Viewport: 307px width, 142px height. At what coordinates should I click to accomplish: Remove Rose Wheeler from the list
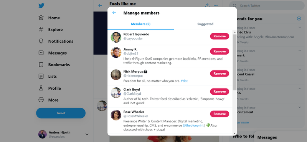click(220, 114)
